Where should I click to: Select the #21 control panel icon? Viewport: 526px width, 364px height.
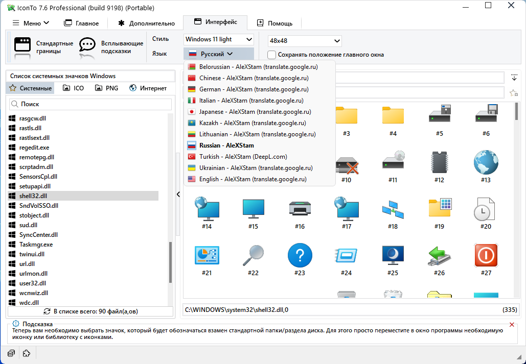pos(207,255)
